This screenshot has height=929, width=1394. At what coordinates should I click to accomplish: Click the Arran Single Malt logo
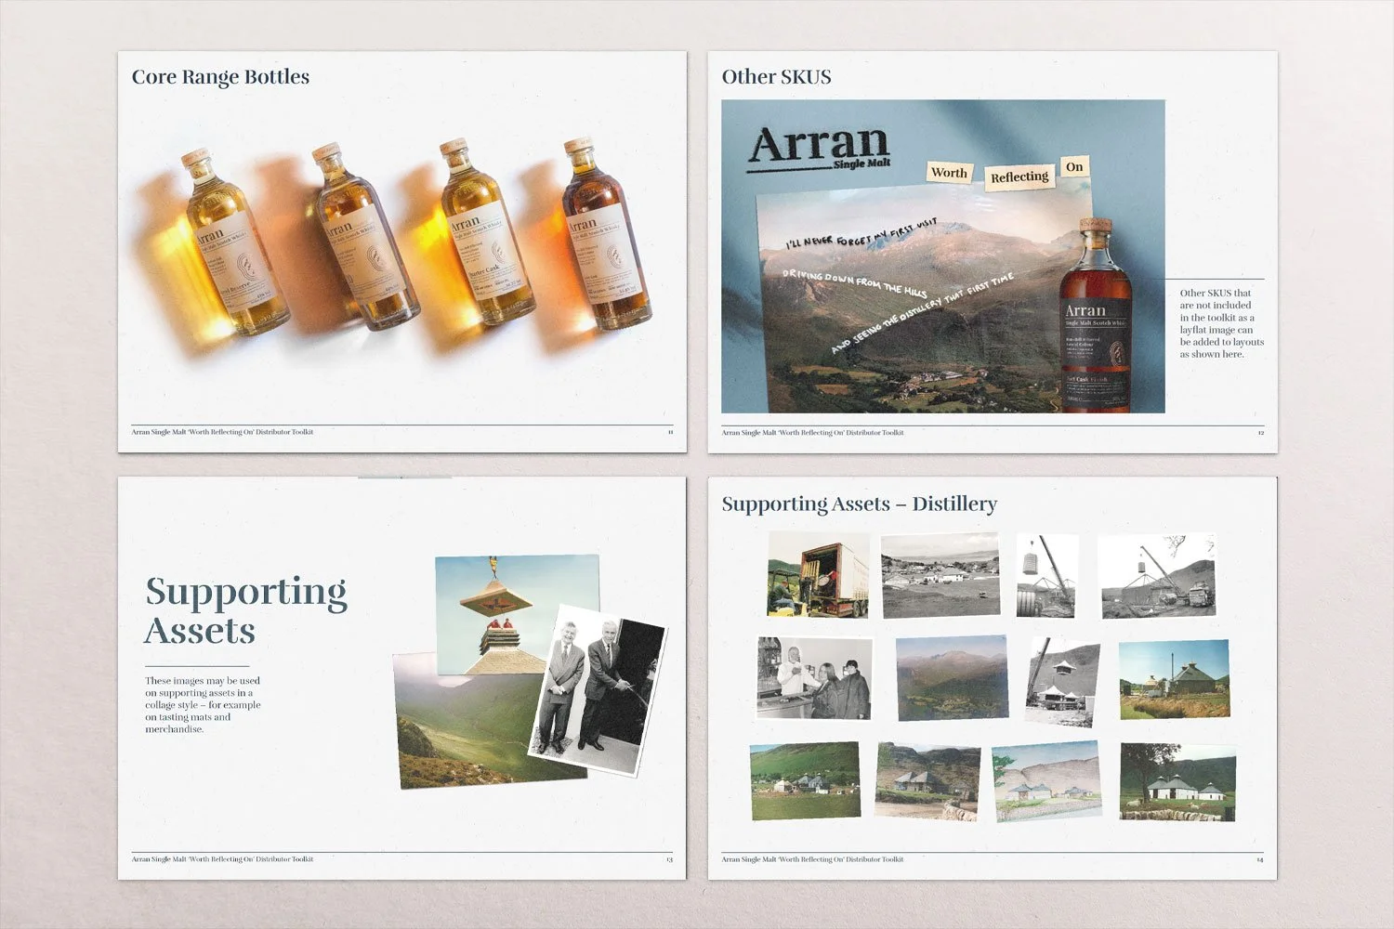coord(820,150)
